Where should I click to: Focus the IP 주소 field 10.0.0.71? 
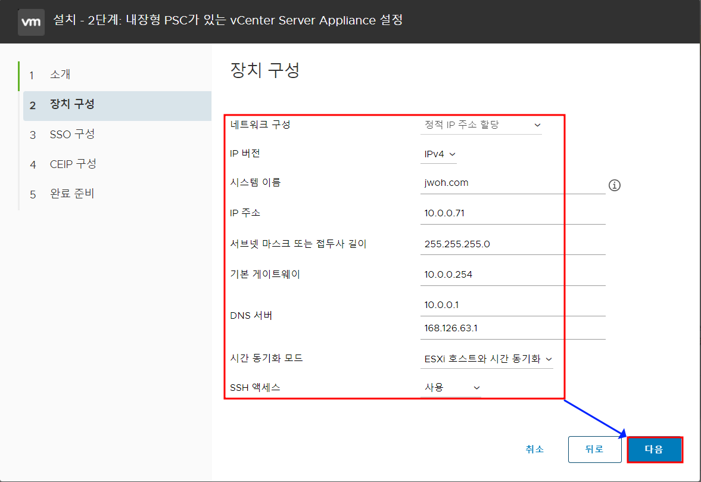pos(513,214)
